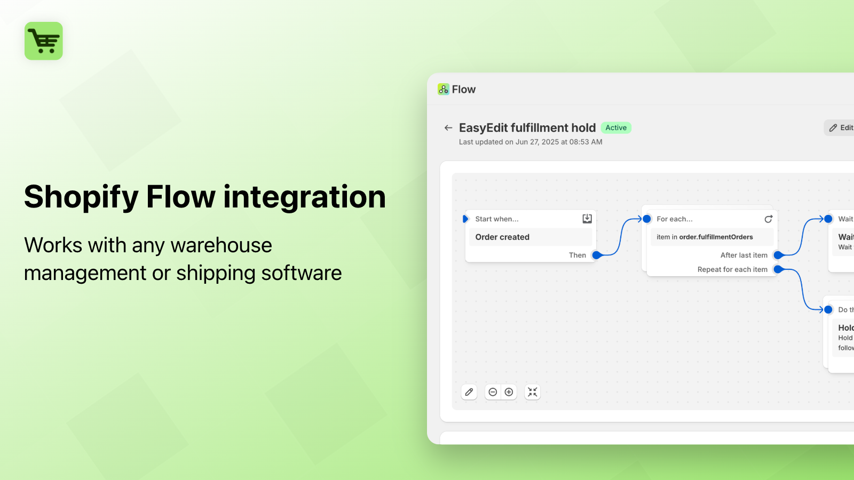The height and width of the screenshot is (480, 854).
Task: Click the green shopping cart app logo
Action: click(44, 41)
